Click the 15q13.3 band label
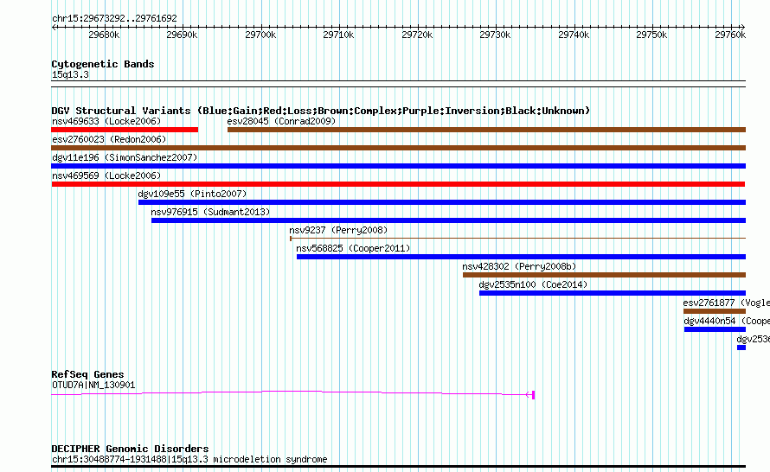This screenshot has width=770, height=472. [x=70, y=74]
